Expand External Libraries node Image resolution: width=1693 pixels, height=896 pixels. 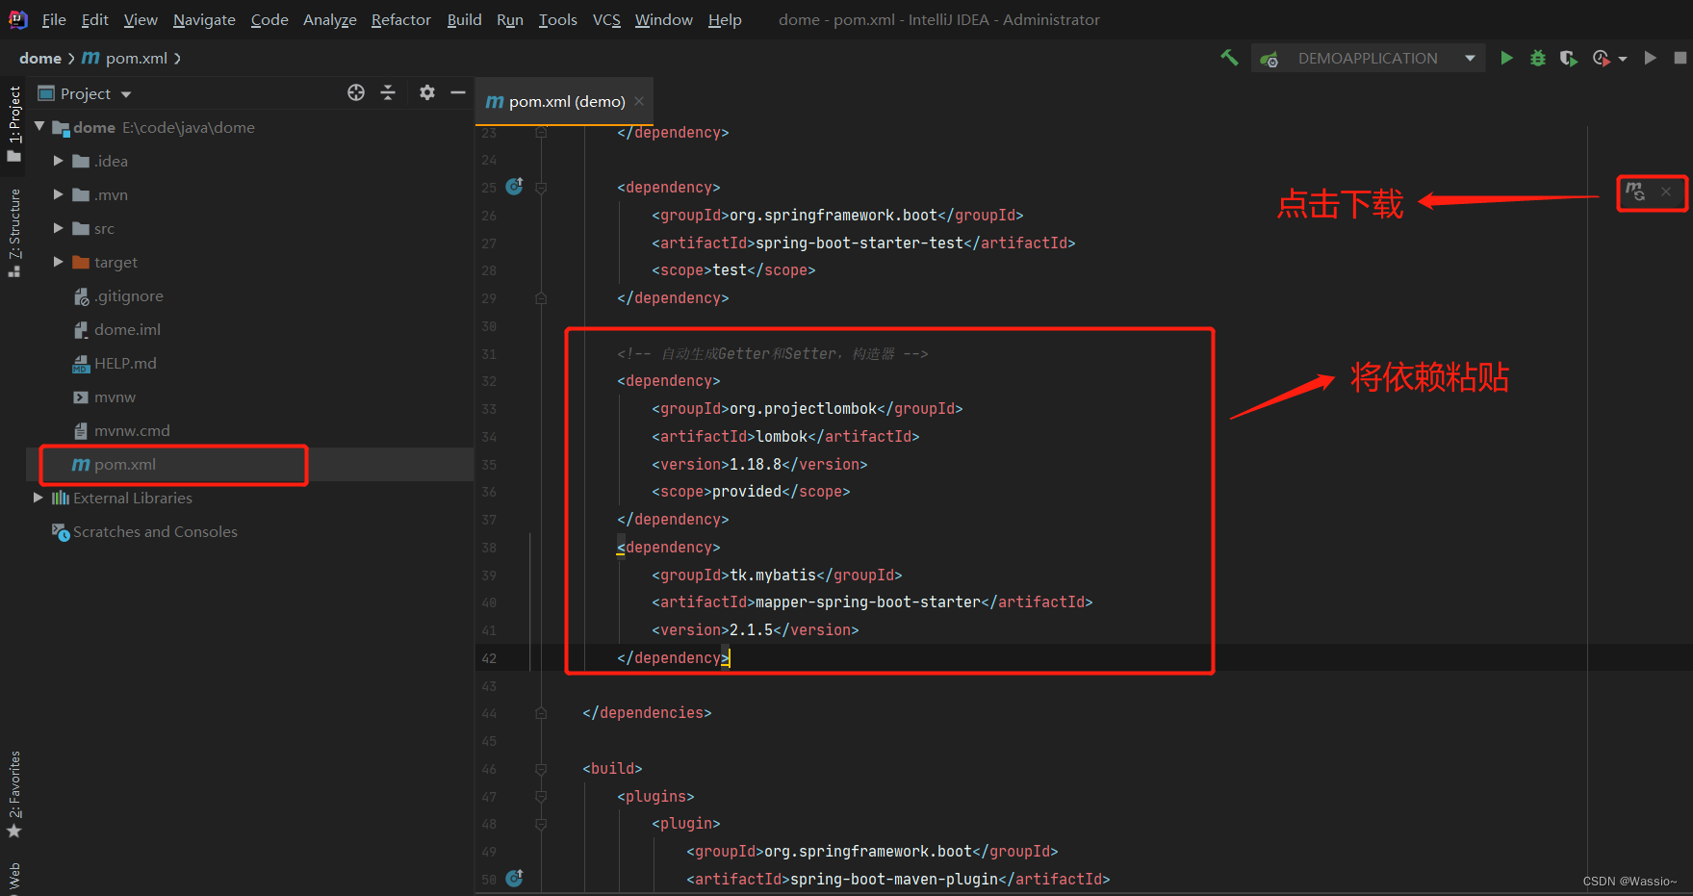[x=38, y=498]
